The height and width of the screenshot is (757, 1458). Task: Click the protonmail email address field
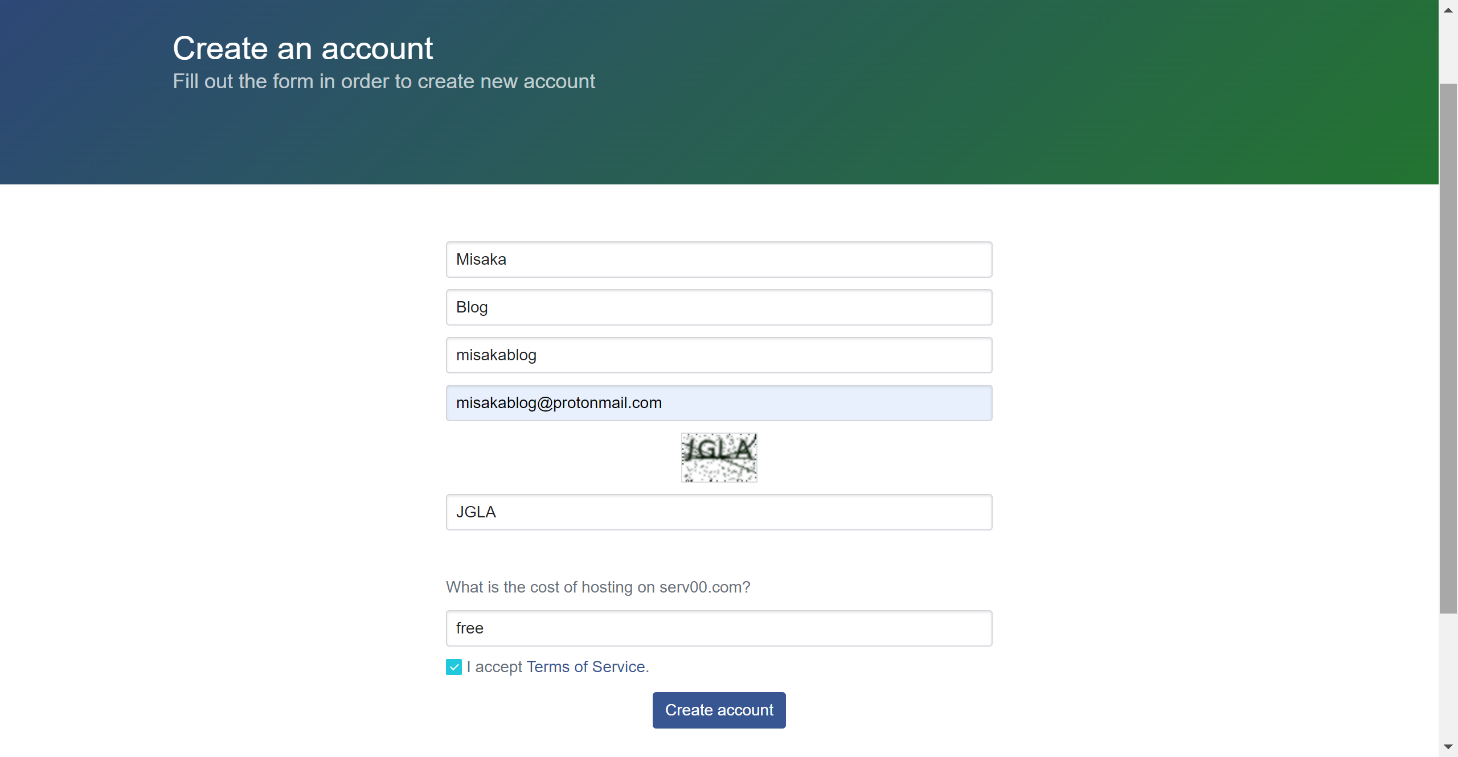point(719,403)
